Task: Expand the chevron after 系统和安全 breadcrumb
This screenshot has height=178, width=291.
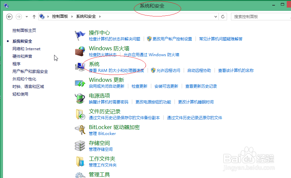Action: pos(100,16)
